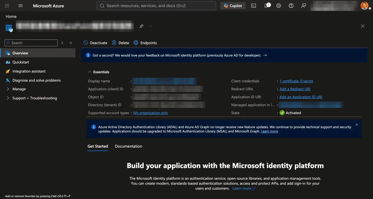Click the feedback banner arrow
This screenshot has height=199, width=373.
(265, 55)
